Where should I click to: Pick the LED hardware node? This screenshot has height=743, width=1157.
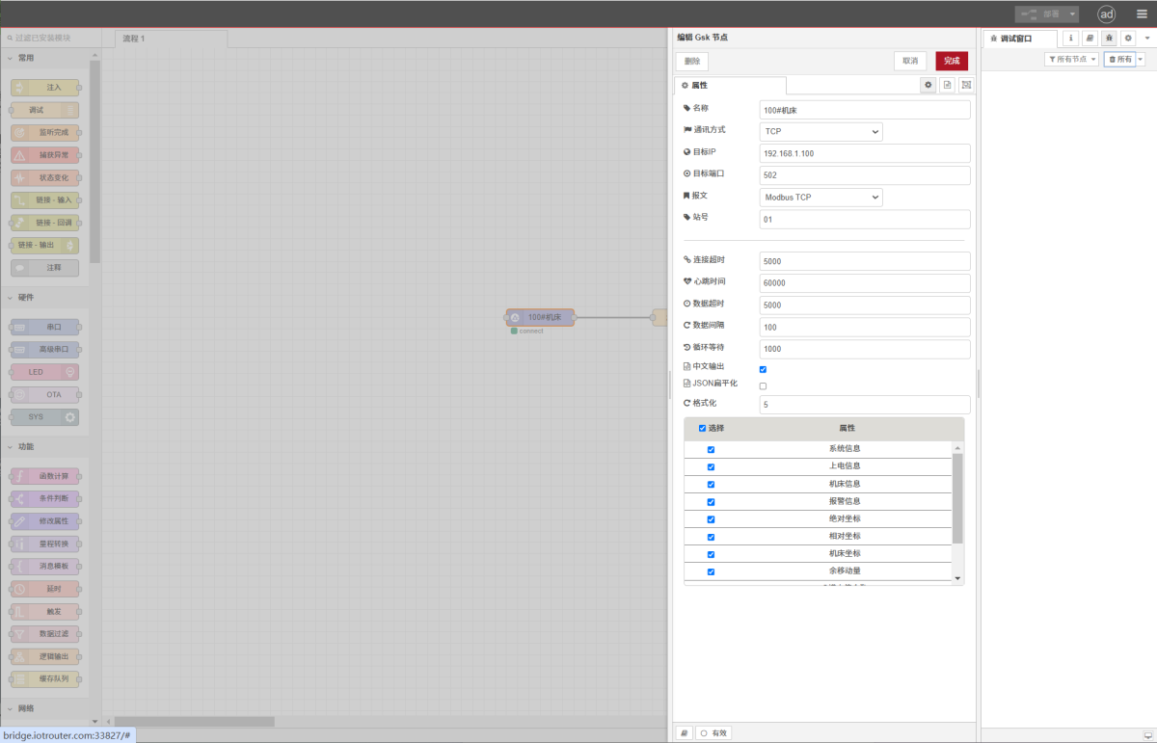pyautogui.click(x=46, y=371)
